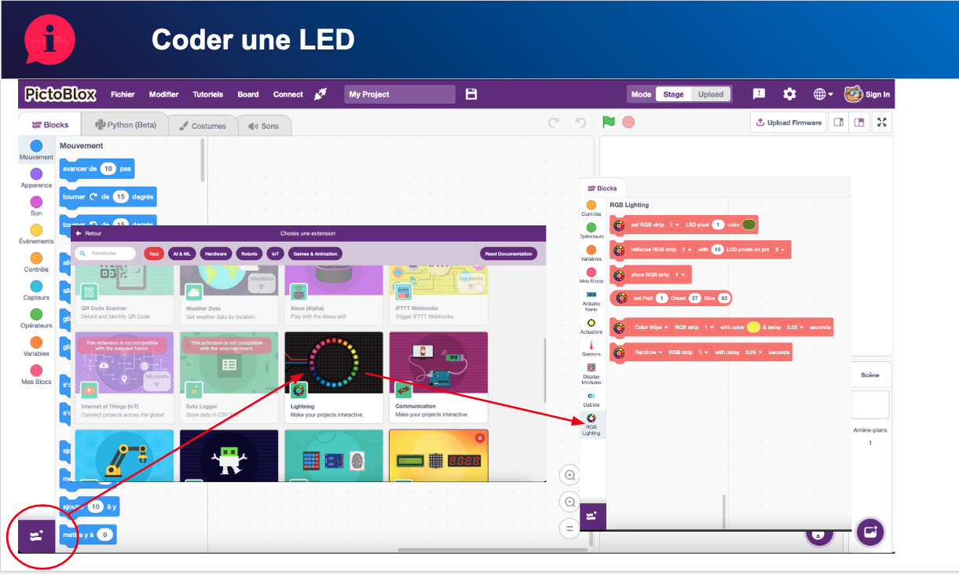
Task: Click the green flag to run
Action: 608,122
